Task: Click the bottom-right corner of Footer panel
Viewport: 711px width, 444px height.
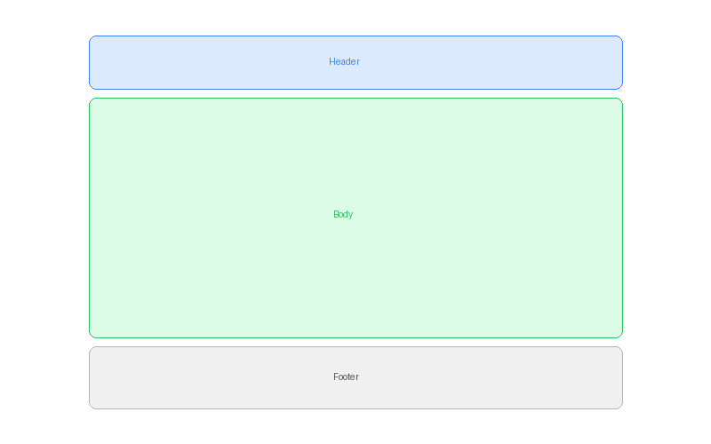Action: pos(619,406)
